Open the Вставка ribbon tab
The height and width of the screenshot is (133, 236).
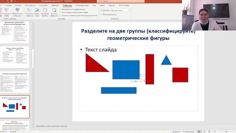tap(18, 6)
